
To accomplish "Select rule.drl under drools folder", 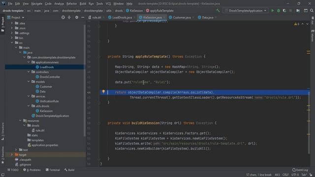I will click(x=40, y=130).
